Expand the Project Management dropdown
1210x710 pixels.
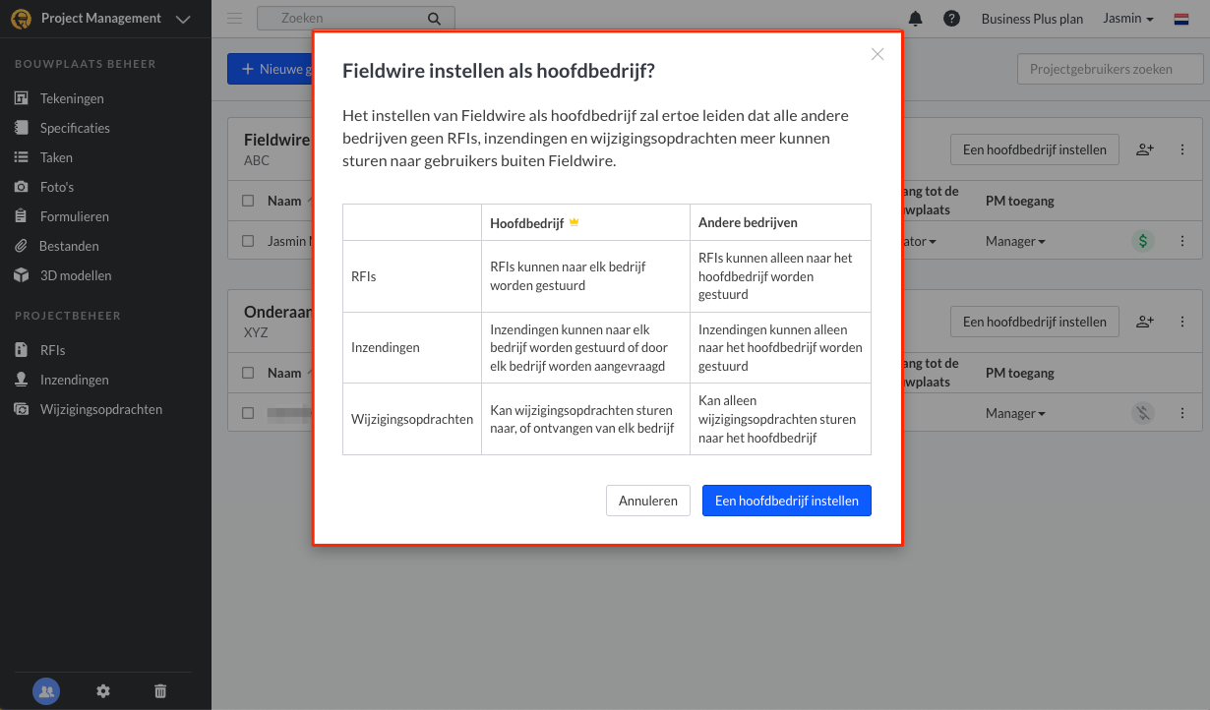183,19
